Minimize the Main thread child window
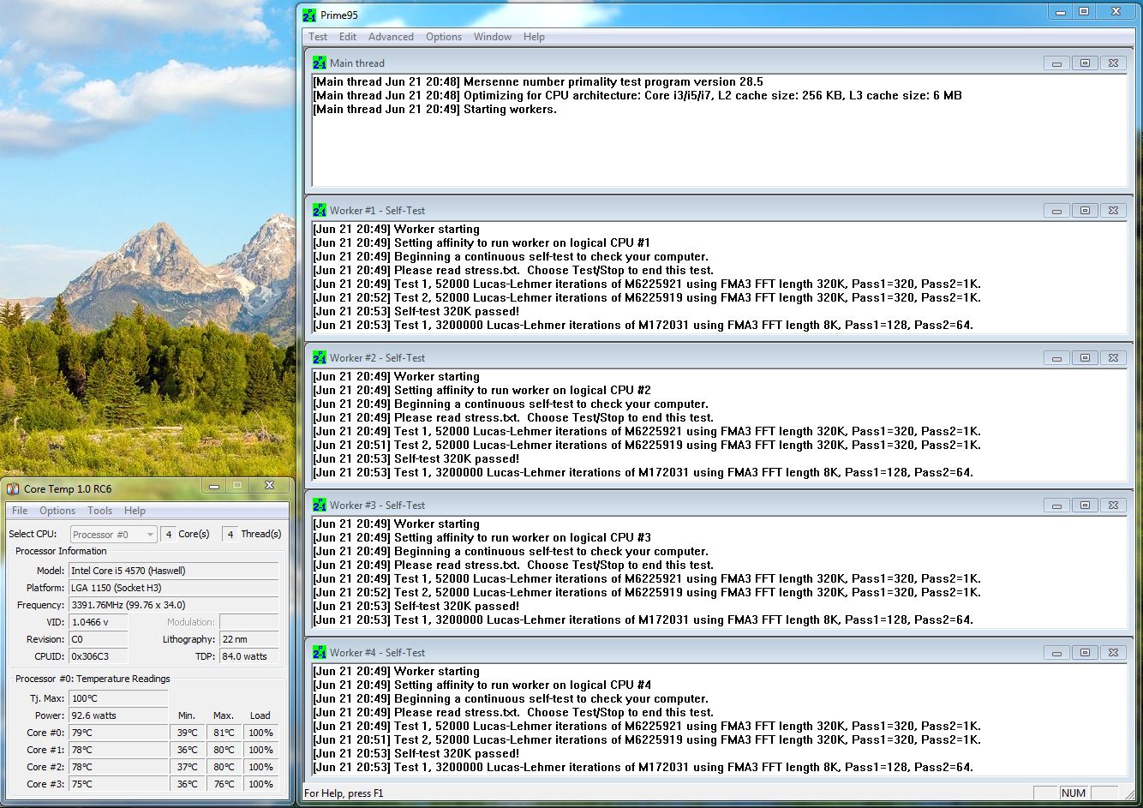 coord(1057,63)
